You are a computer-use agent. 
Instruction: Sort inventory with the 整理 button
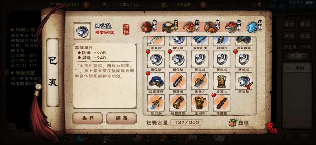pyautogui.click(x=239, y=123)
